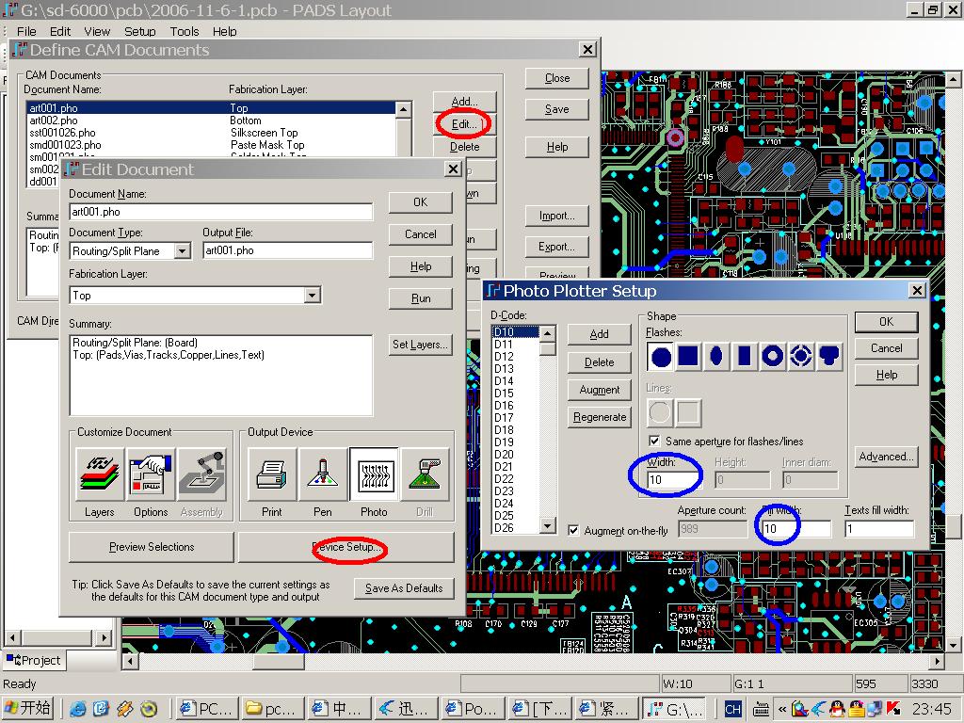Choose the Pen plotter output device
Viewport: 964px width, 723px height.
coord(323,474)
